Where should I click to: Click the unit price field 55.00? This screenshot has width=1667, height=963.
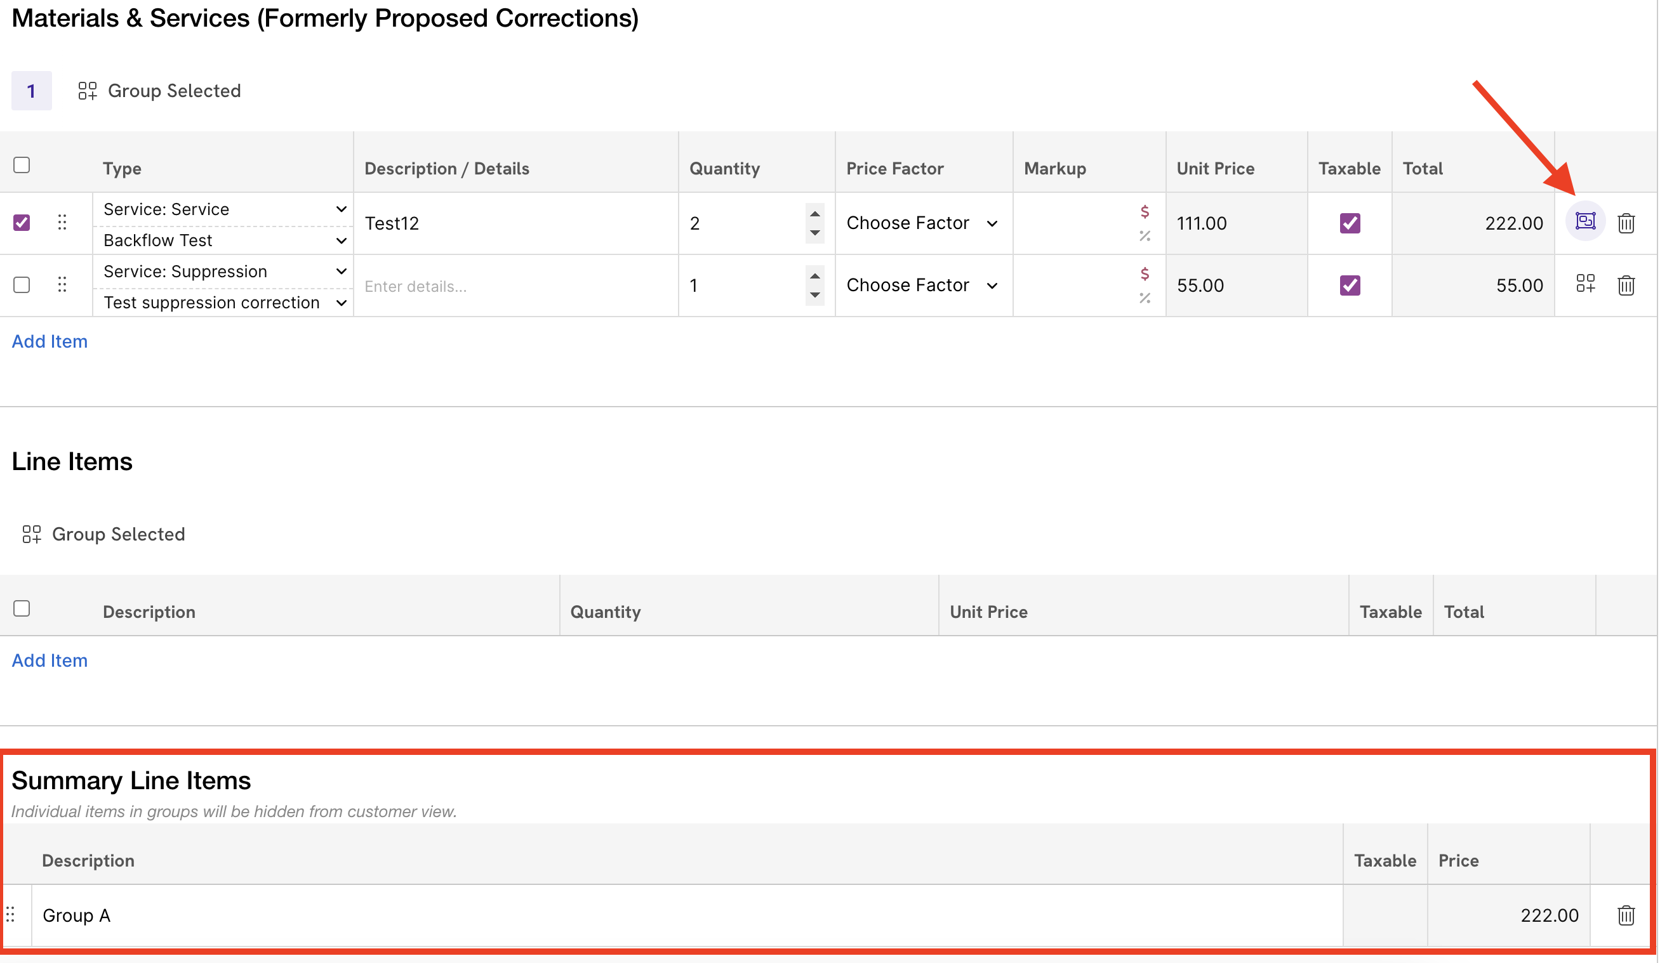click(1236, 285)
